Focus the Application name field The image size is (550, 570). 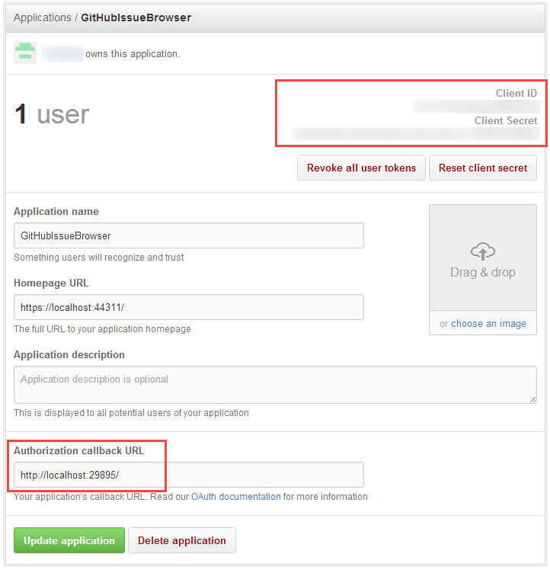click(189, 235)
